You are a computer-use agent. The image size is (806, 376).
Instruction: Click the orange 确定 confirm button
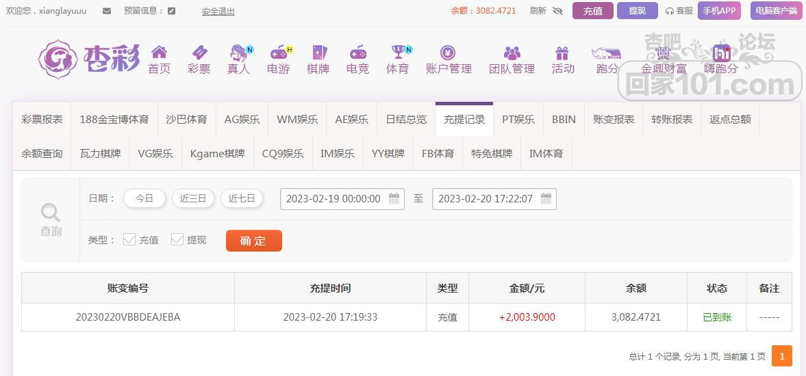point(254,241)
